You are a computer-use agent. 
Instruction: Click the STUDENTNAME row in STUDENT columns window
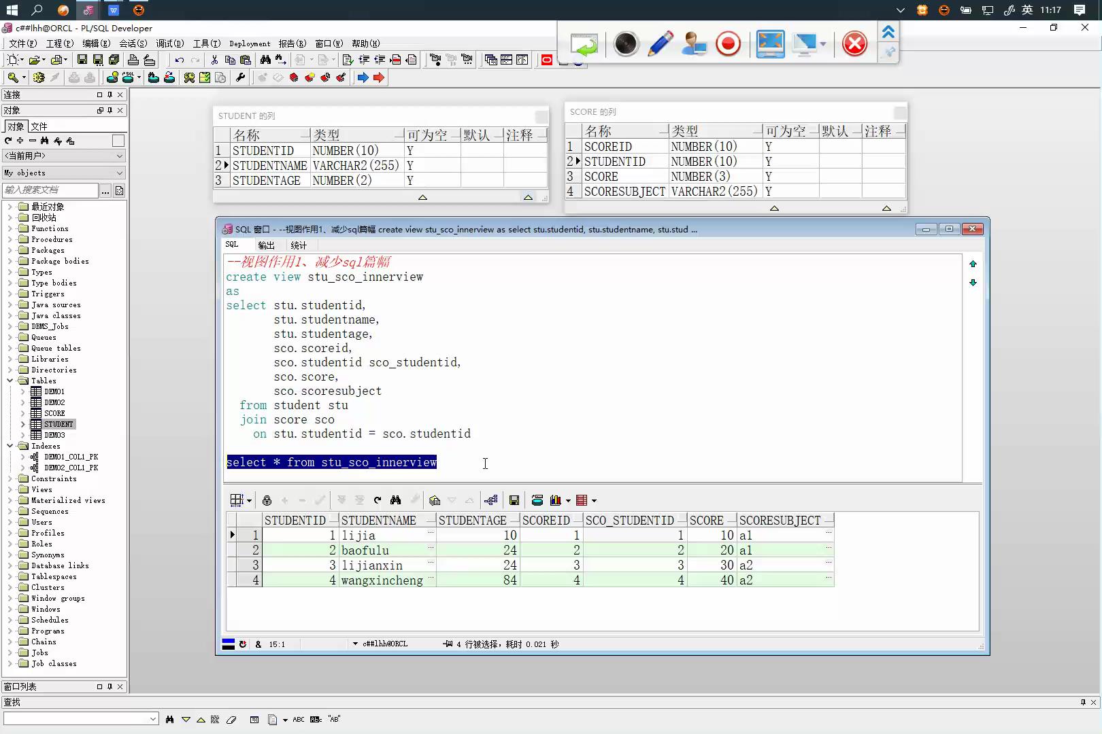pyautogui.click(x=382, y=166)
